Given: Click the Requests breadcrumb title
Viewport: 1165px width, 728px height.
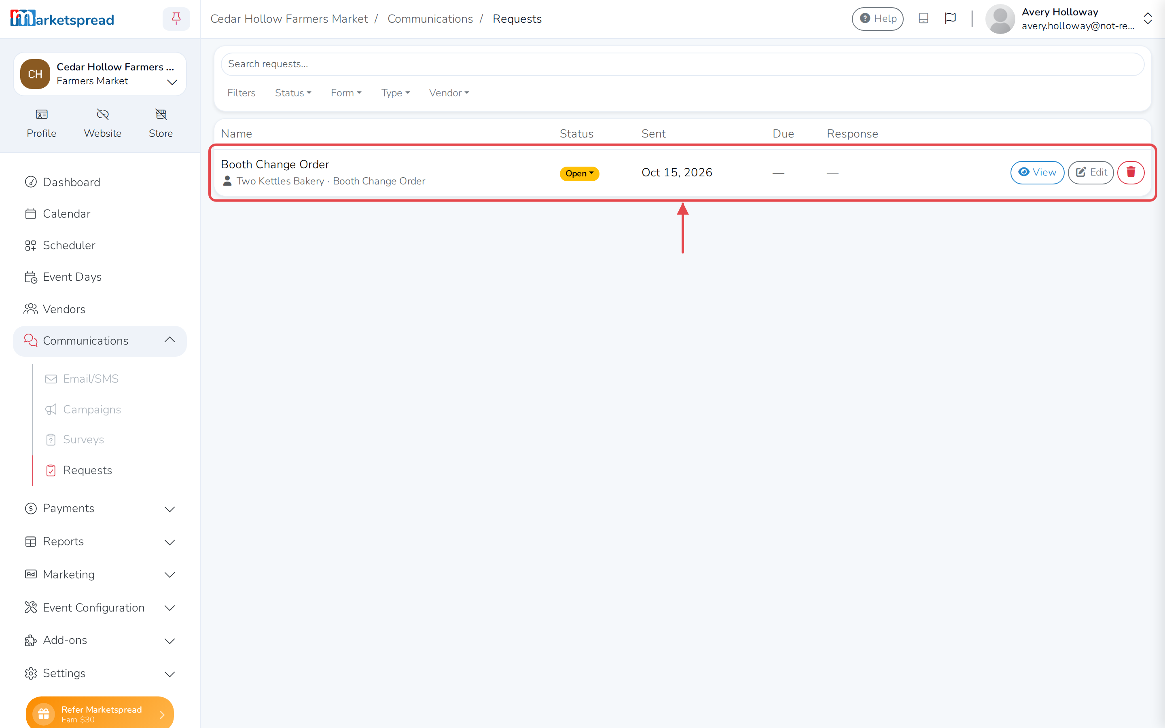Looking at the screenshot, I should pos(517,19).
